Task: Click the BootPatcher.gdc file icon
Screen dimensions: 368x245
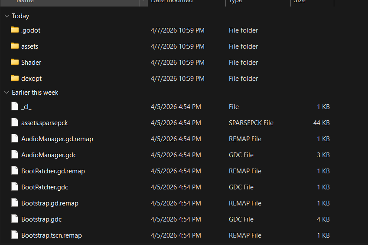Action: pos(15,186)
